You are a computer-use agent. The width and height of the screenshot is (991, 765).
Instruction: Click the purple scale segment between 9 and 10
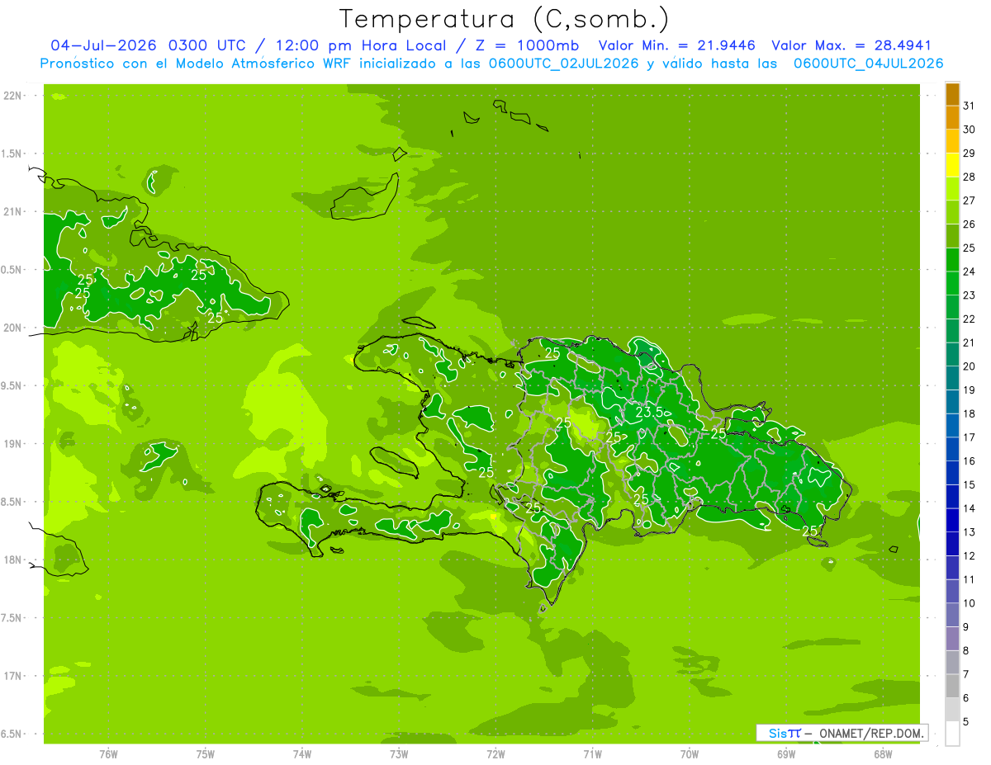pos(952,615)
